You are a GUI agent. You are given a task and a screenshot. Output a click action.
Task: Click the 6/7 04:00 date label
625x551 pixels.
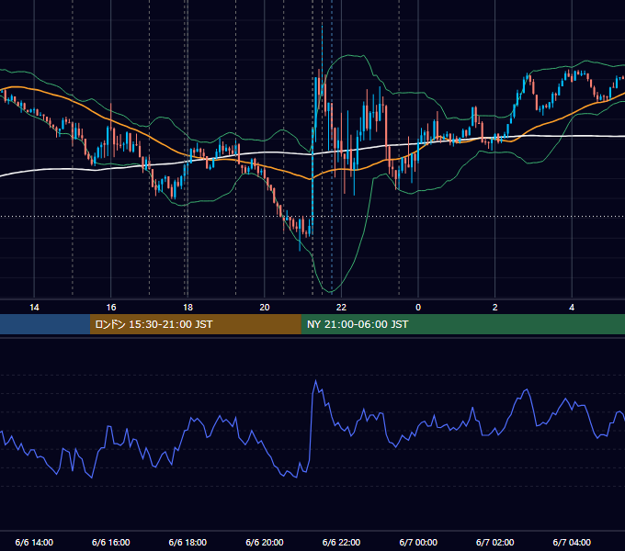[x=572, y=542]
